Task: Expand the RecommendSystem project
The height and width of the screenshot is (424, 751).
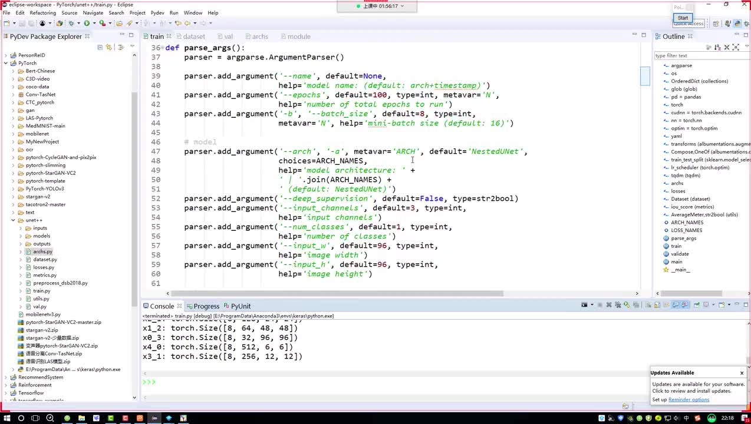Action: pyautogui.click(x=6, y=377)
